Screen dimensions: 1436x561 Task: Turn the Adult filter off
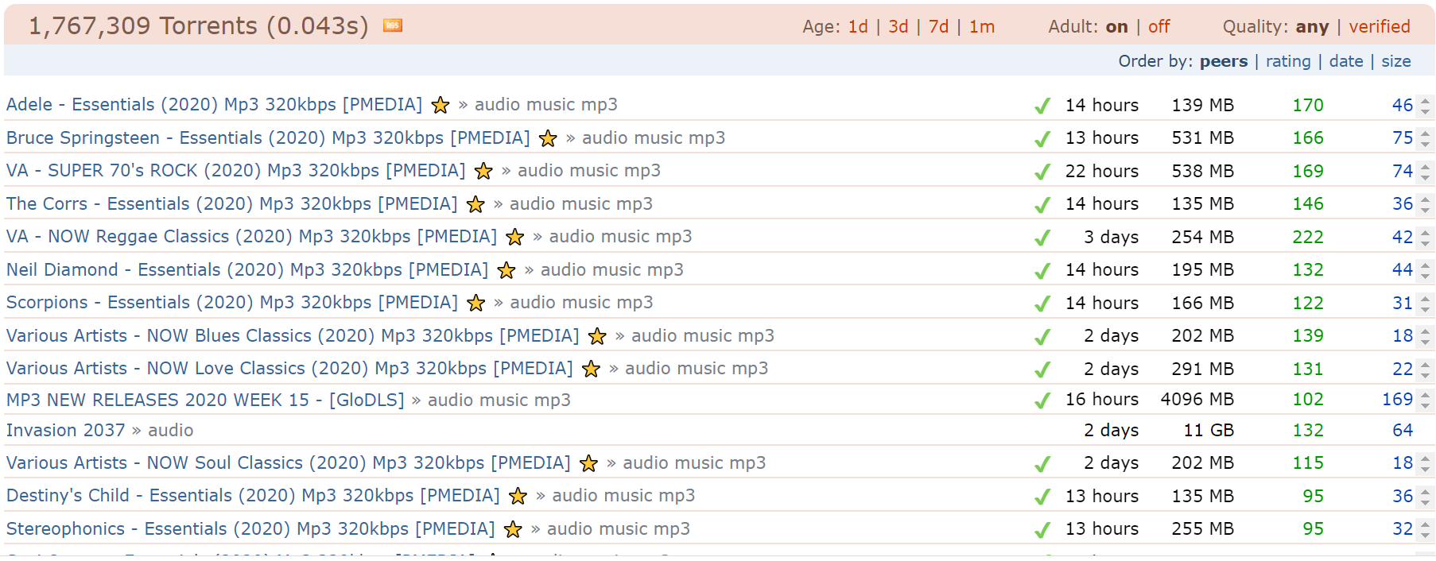click(1159, 26)
